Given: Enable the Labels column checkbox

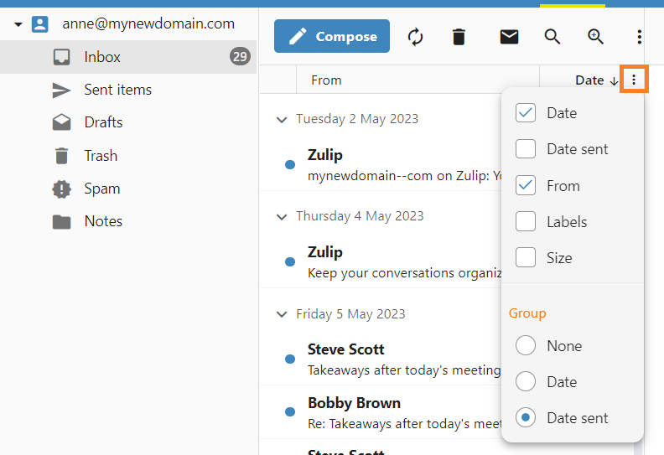Looking at the screenshot, I should [526, 222].
